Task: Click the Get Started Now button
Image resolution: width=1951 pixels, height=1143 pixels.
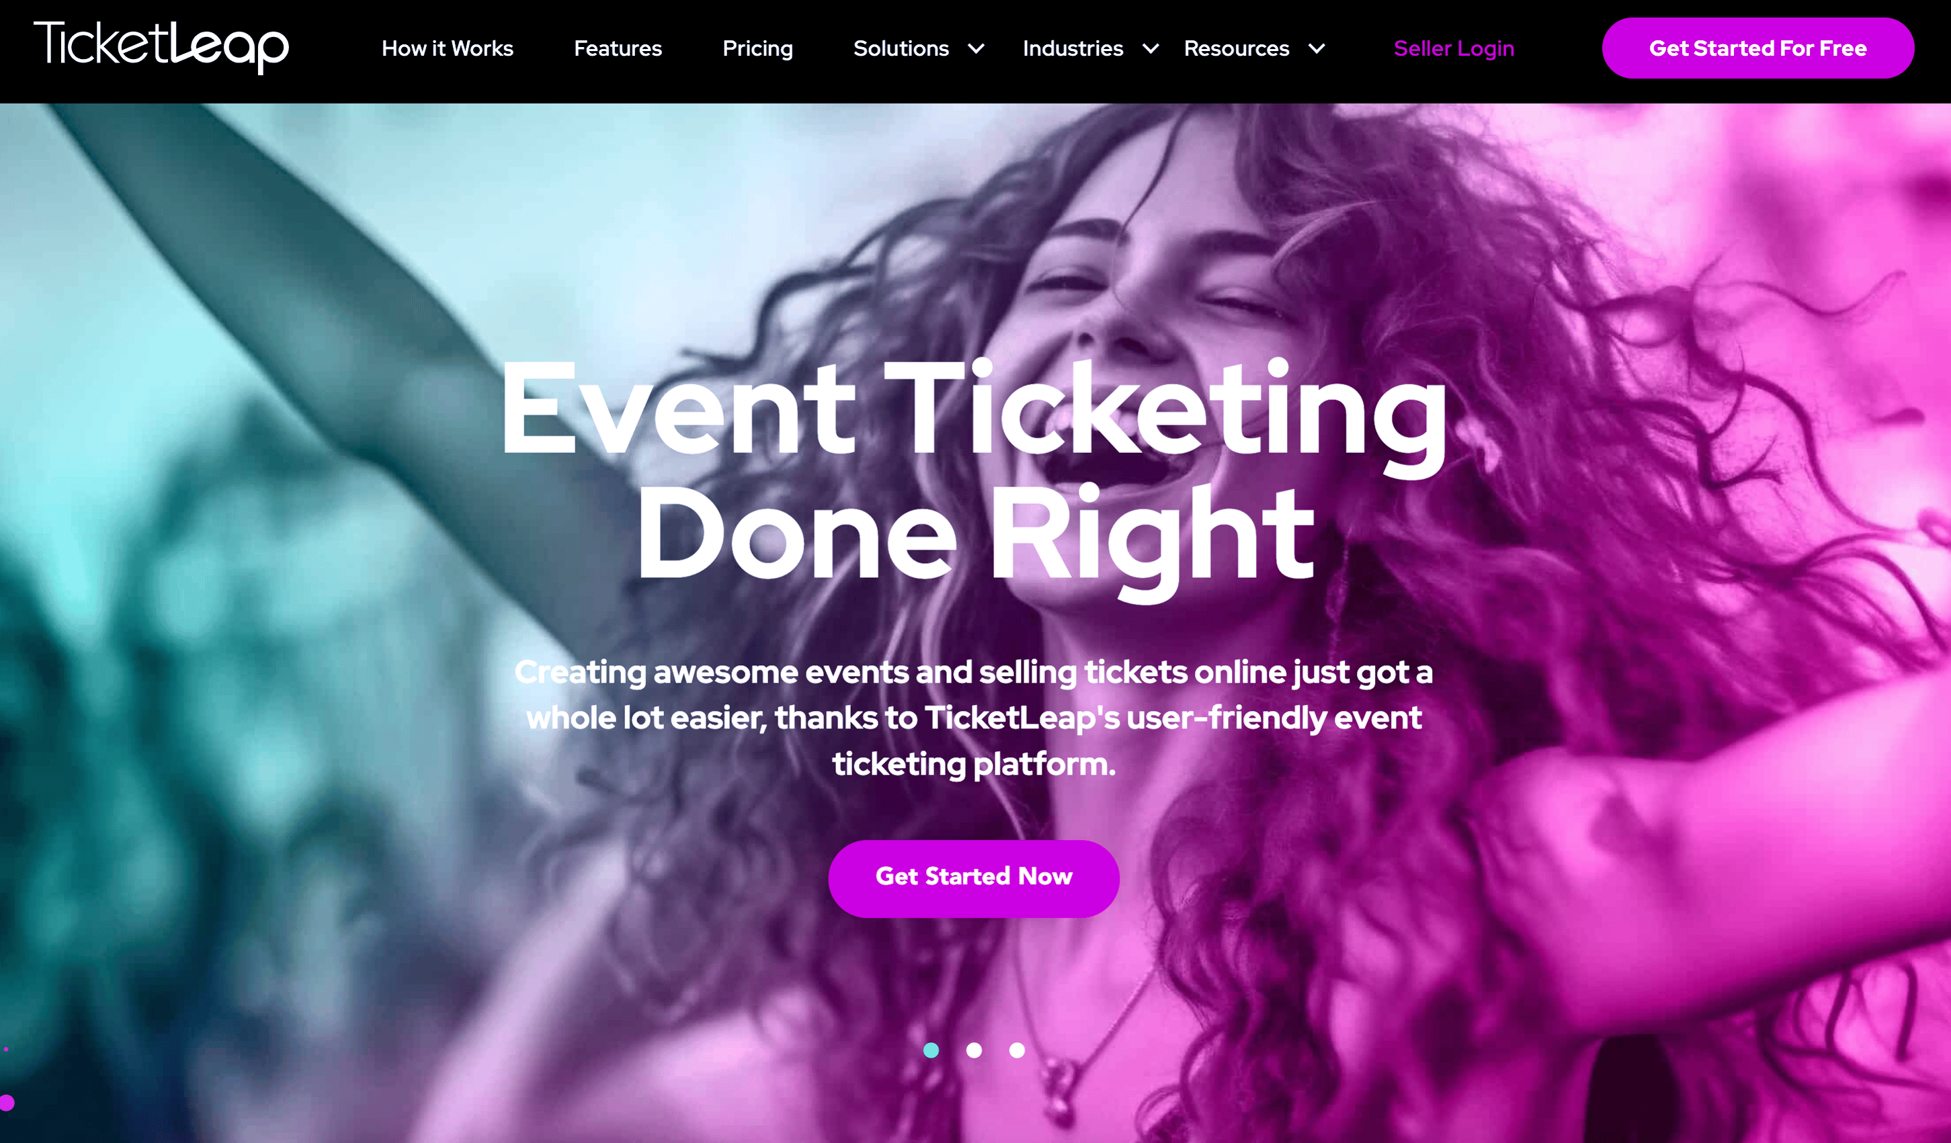Action: click(974, 878)
